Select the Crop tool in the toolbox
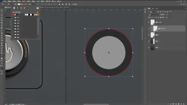This screenshot has height=105, width=187. (2, 20)
